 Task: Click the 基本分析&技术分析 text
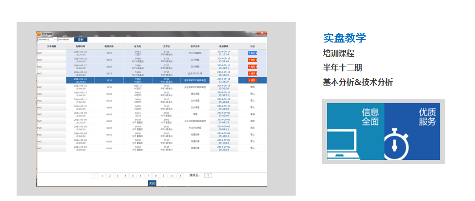(358, 82)
